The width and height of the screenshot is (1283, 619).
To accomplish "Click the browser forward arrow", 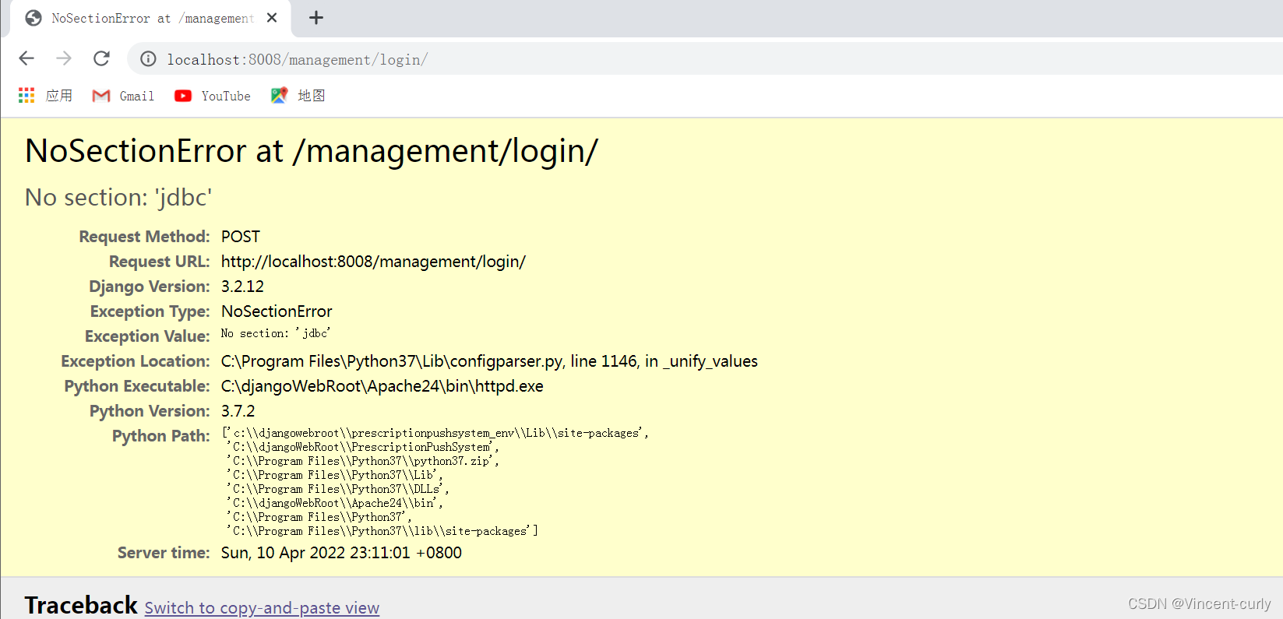I will point(64,58).
